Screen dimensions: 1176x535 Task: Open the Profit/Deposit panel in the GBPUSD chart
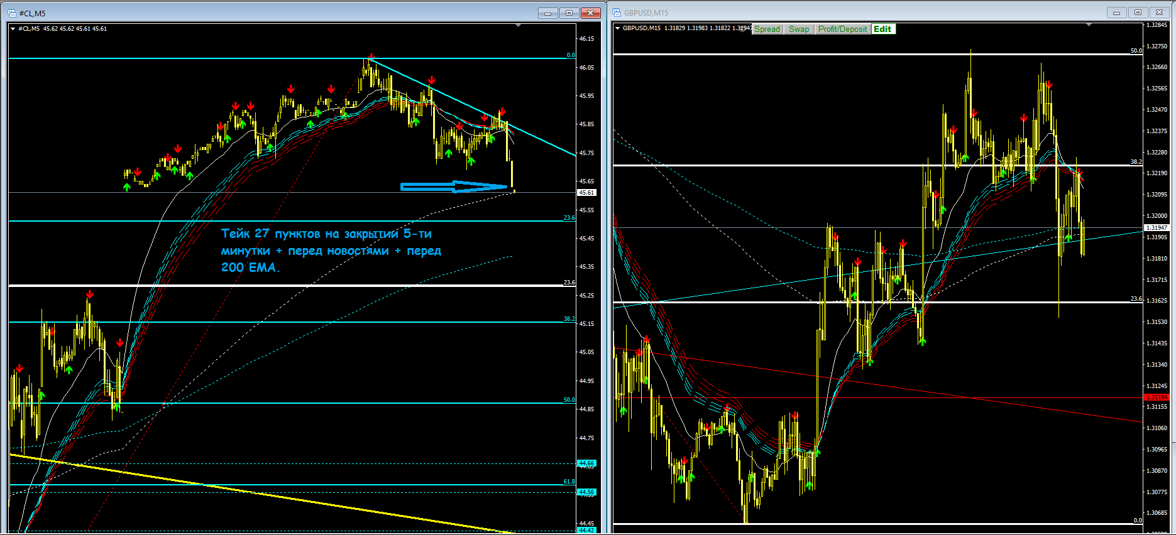[x=842, y=30]
